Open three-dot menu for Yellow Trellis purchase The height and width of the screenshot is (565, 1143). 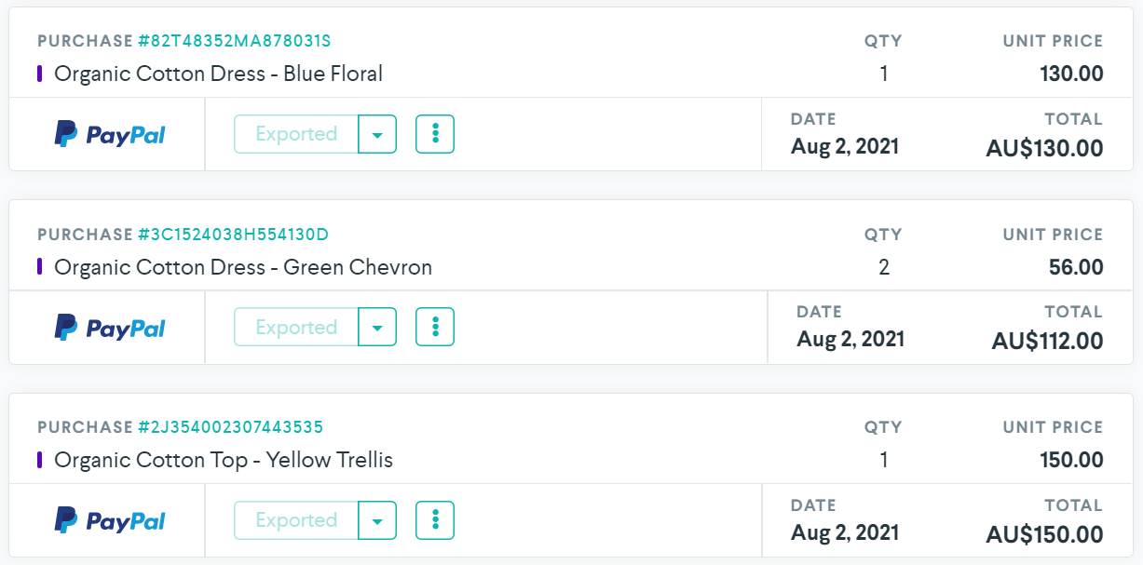point(435,520)
